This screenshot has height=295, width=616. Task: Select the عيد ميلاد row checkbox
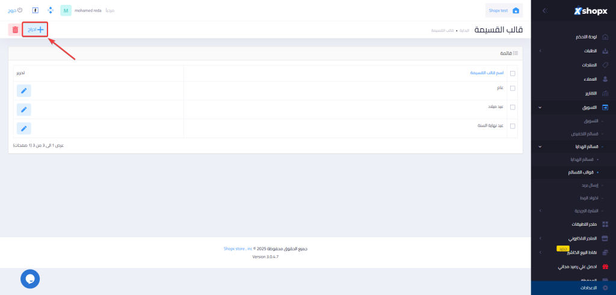[x=513, y=107]
